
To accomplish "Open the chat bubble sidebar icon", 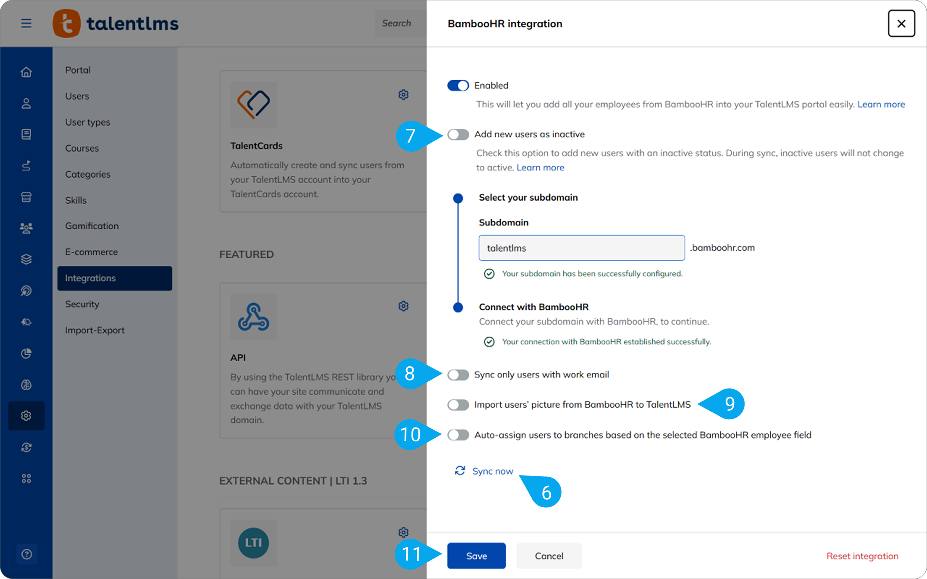I will coord(26,291).
